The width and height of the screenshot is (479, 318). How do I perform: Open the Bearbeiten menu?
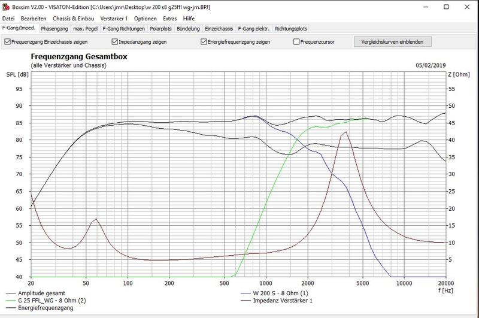34,19
